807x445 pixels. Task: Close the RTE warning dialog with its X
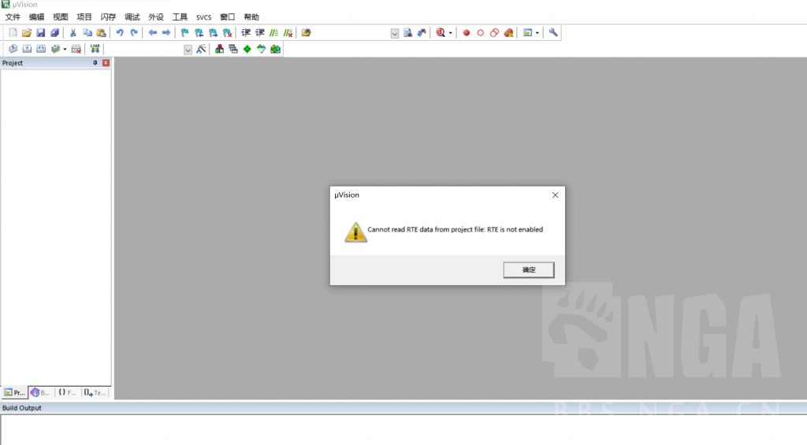click(555, 195)
